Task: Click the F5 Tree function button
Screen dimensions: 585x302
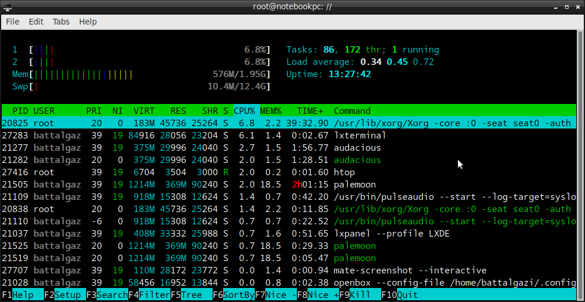Action: (191, 295)
